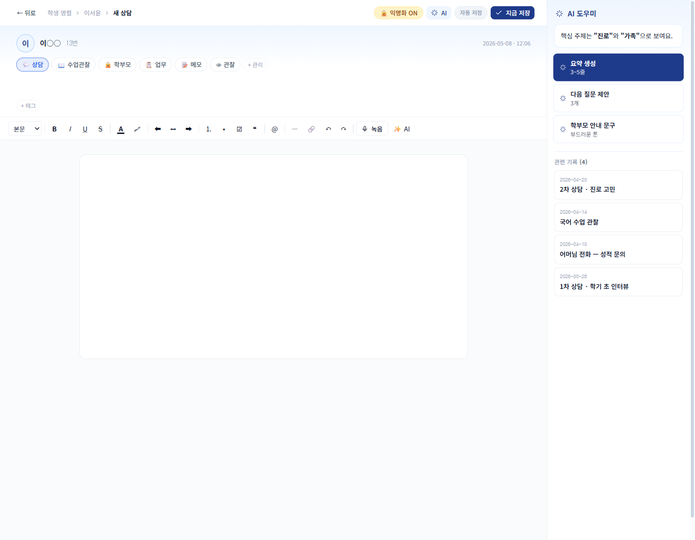The height and width of the screenshot is (540, 695).
Task: Insert a hyperlink
Action: pos(311,129)
